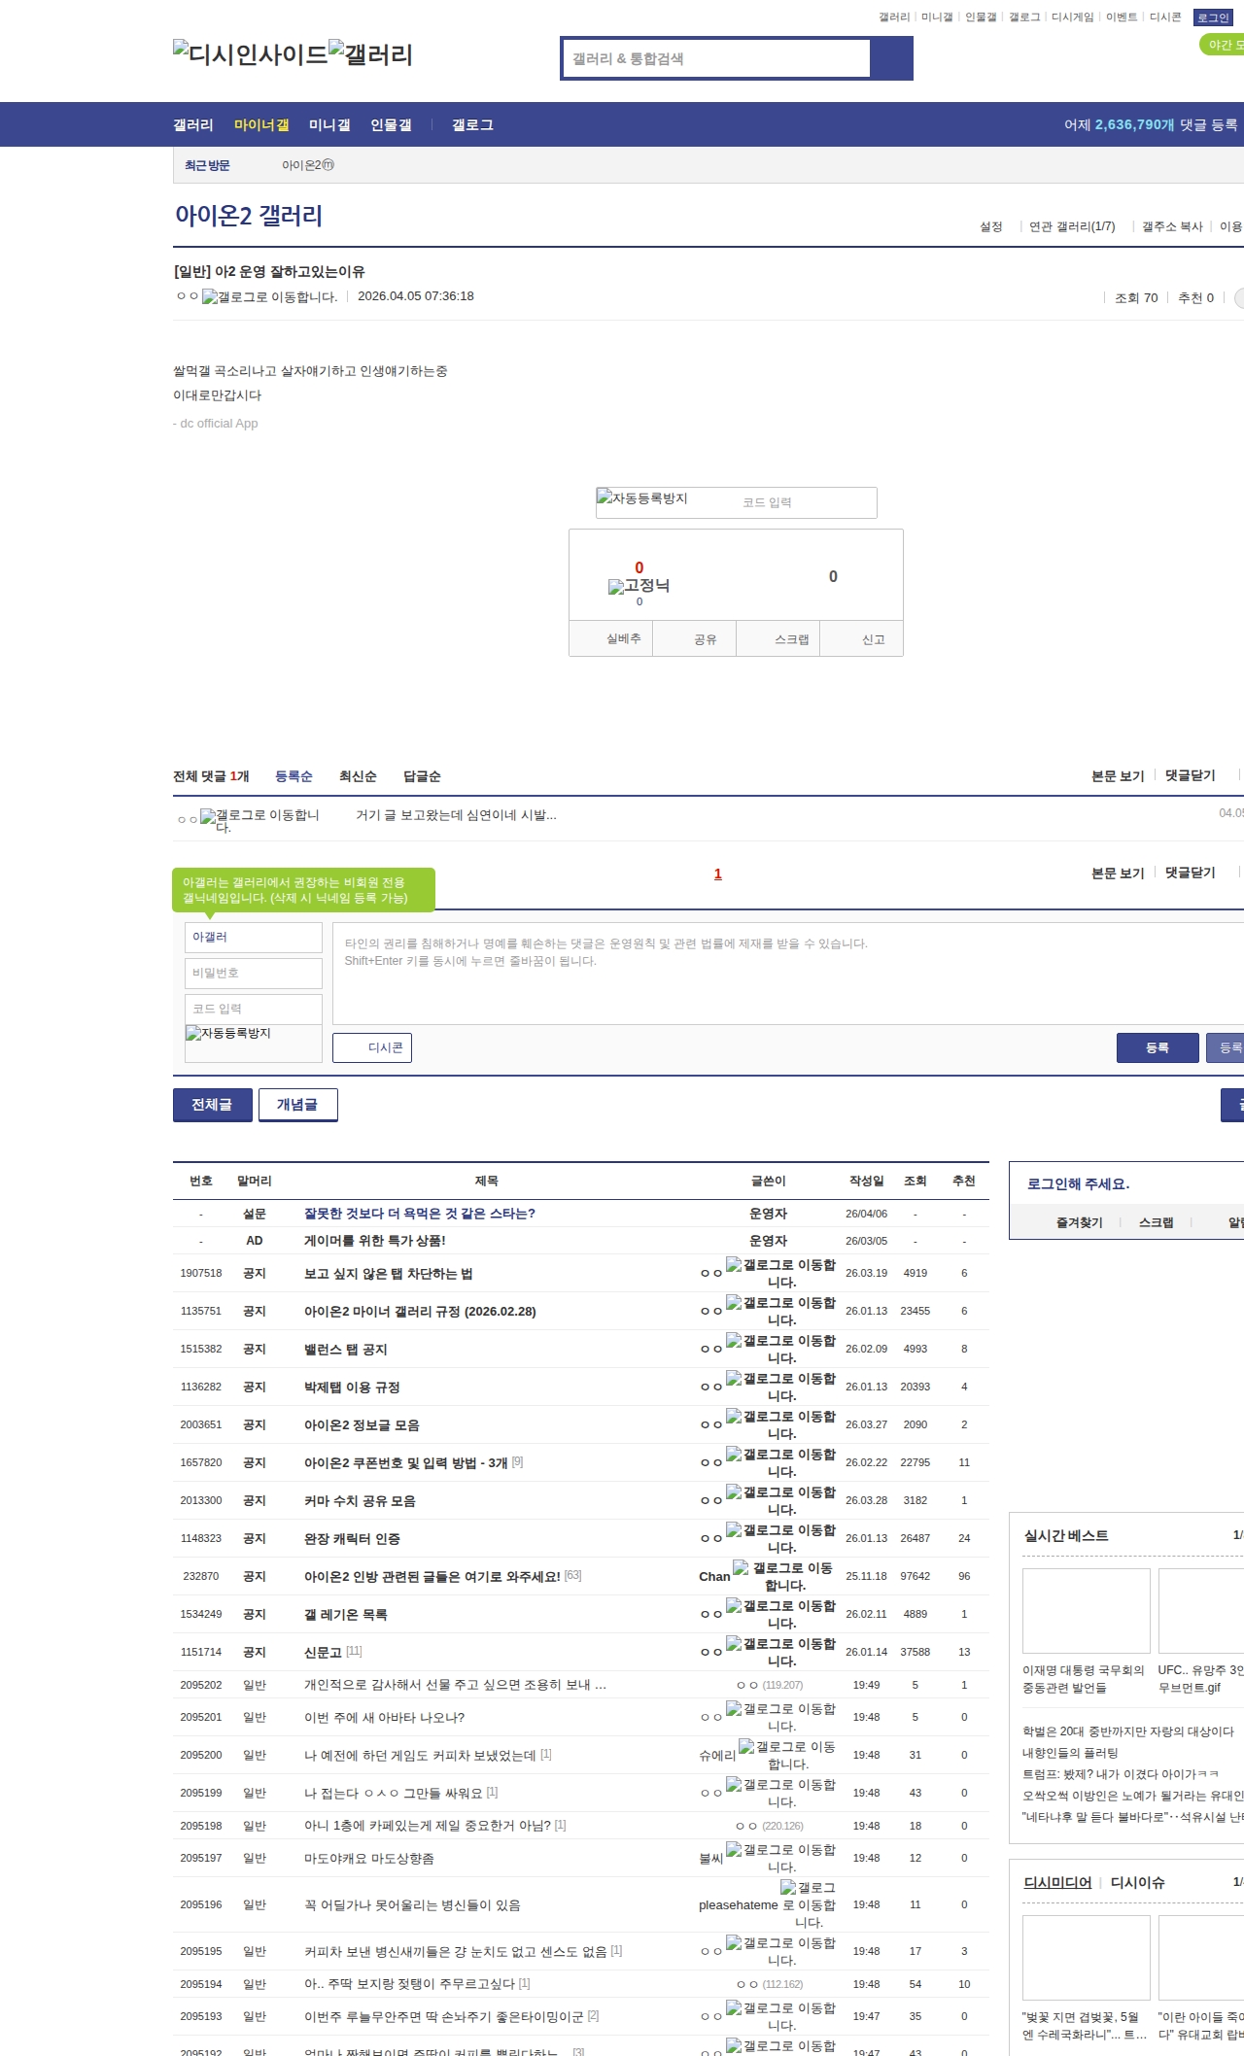Switch to the 개념글 tab

[297, 1105]
